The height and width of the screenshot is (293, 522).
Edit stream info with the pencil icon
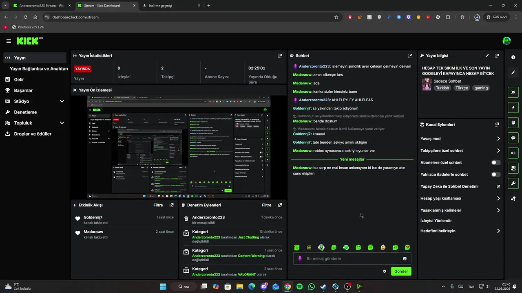coord(487,56)
